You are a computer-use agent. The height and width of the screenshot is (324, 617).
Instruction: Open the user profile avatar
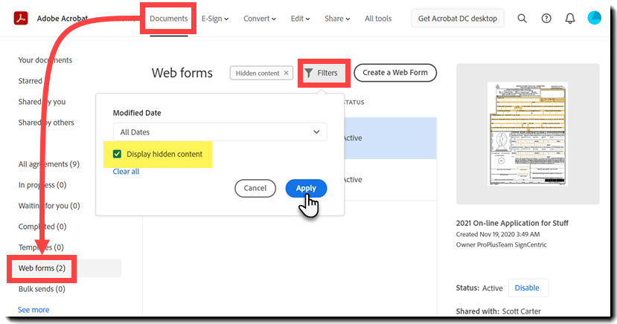click(x=594, y=18)
